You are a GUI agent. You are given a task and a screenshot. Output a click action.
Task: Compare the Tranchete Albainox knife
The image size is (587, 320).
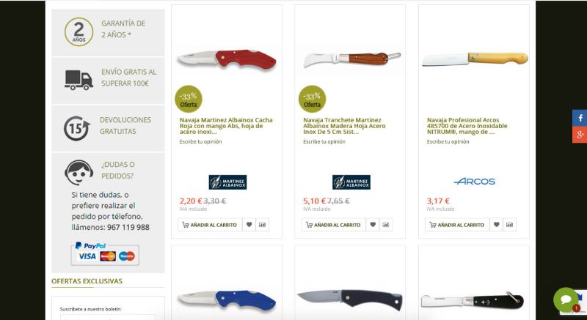(386, 225)
